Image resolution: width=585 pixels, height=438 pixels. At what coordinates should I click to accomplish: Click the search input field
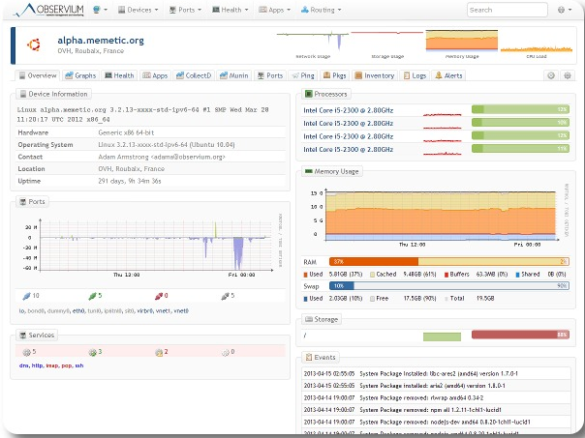[x=507, y=10]
